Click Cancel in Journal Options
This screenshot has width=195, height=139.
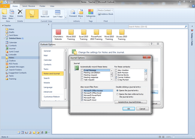(x=142, y=109)
